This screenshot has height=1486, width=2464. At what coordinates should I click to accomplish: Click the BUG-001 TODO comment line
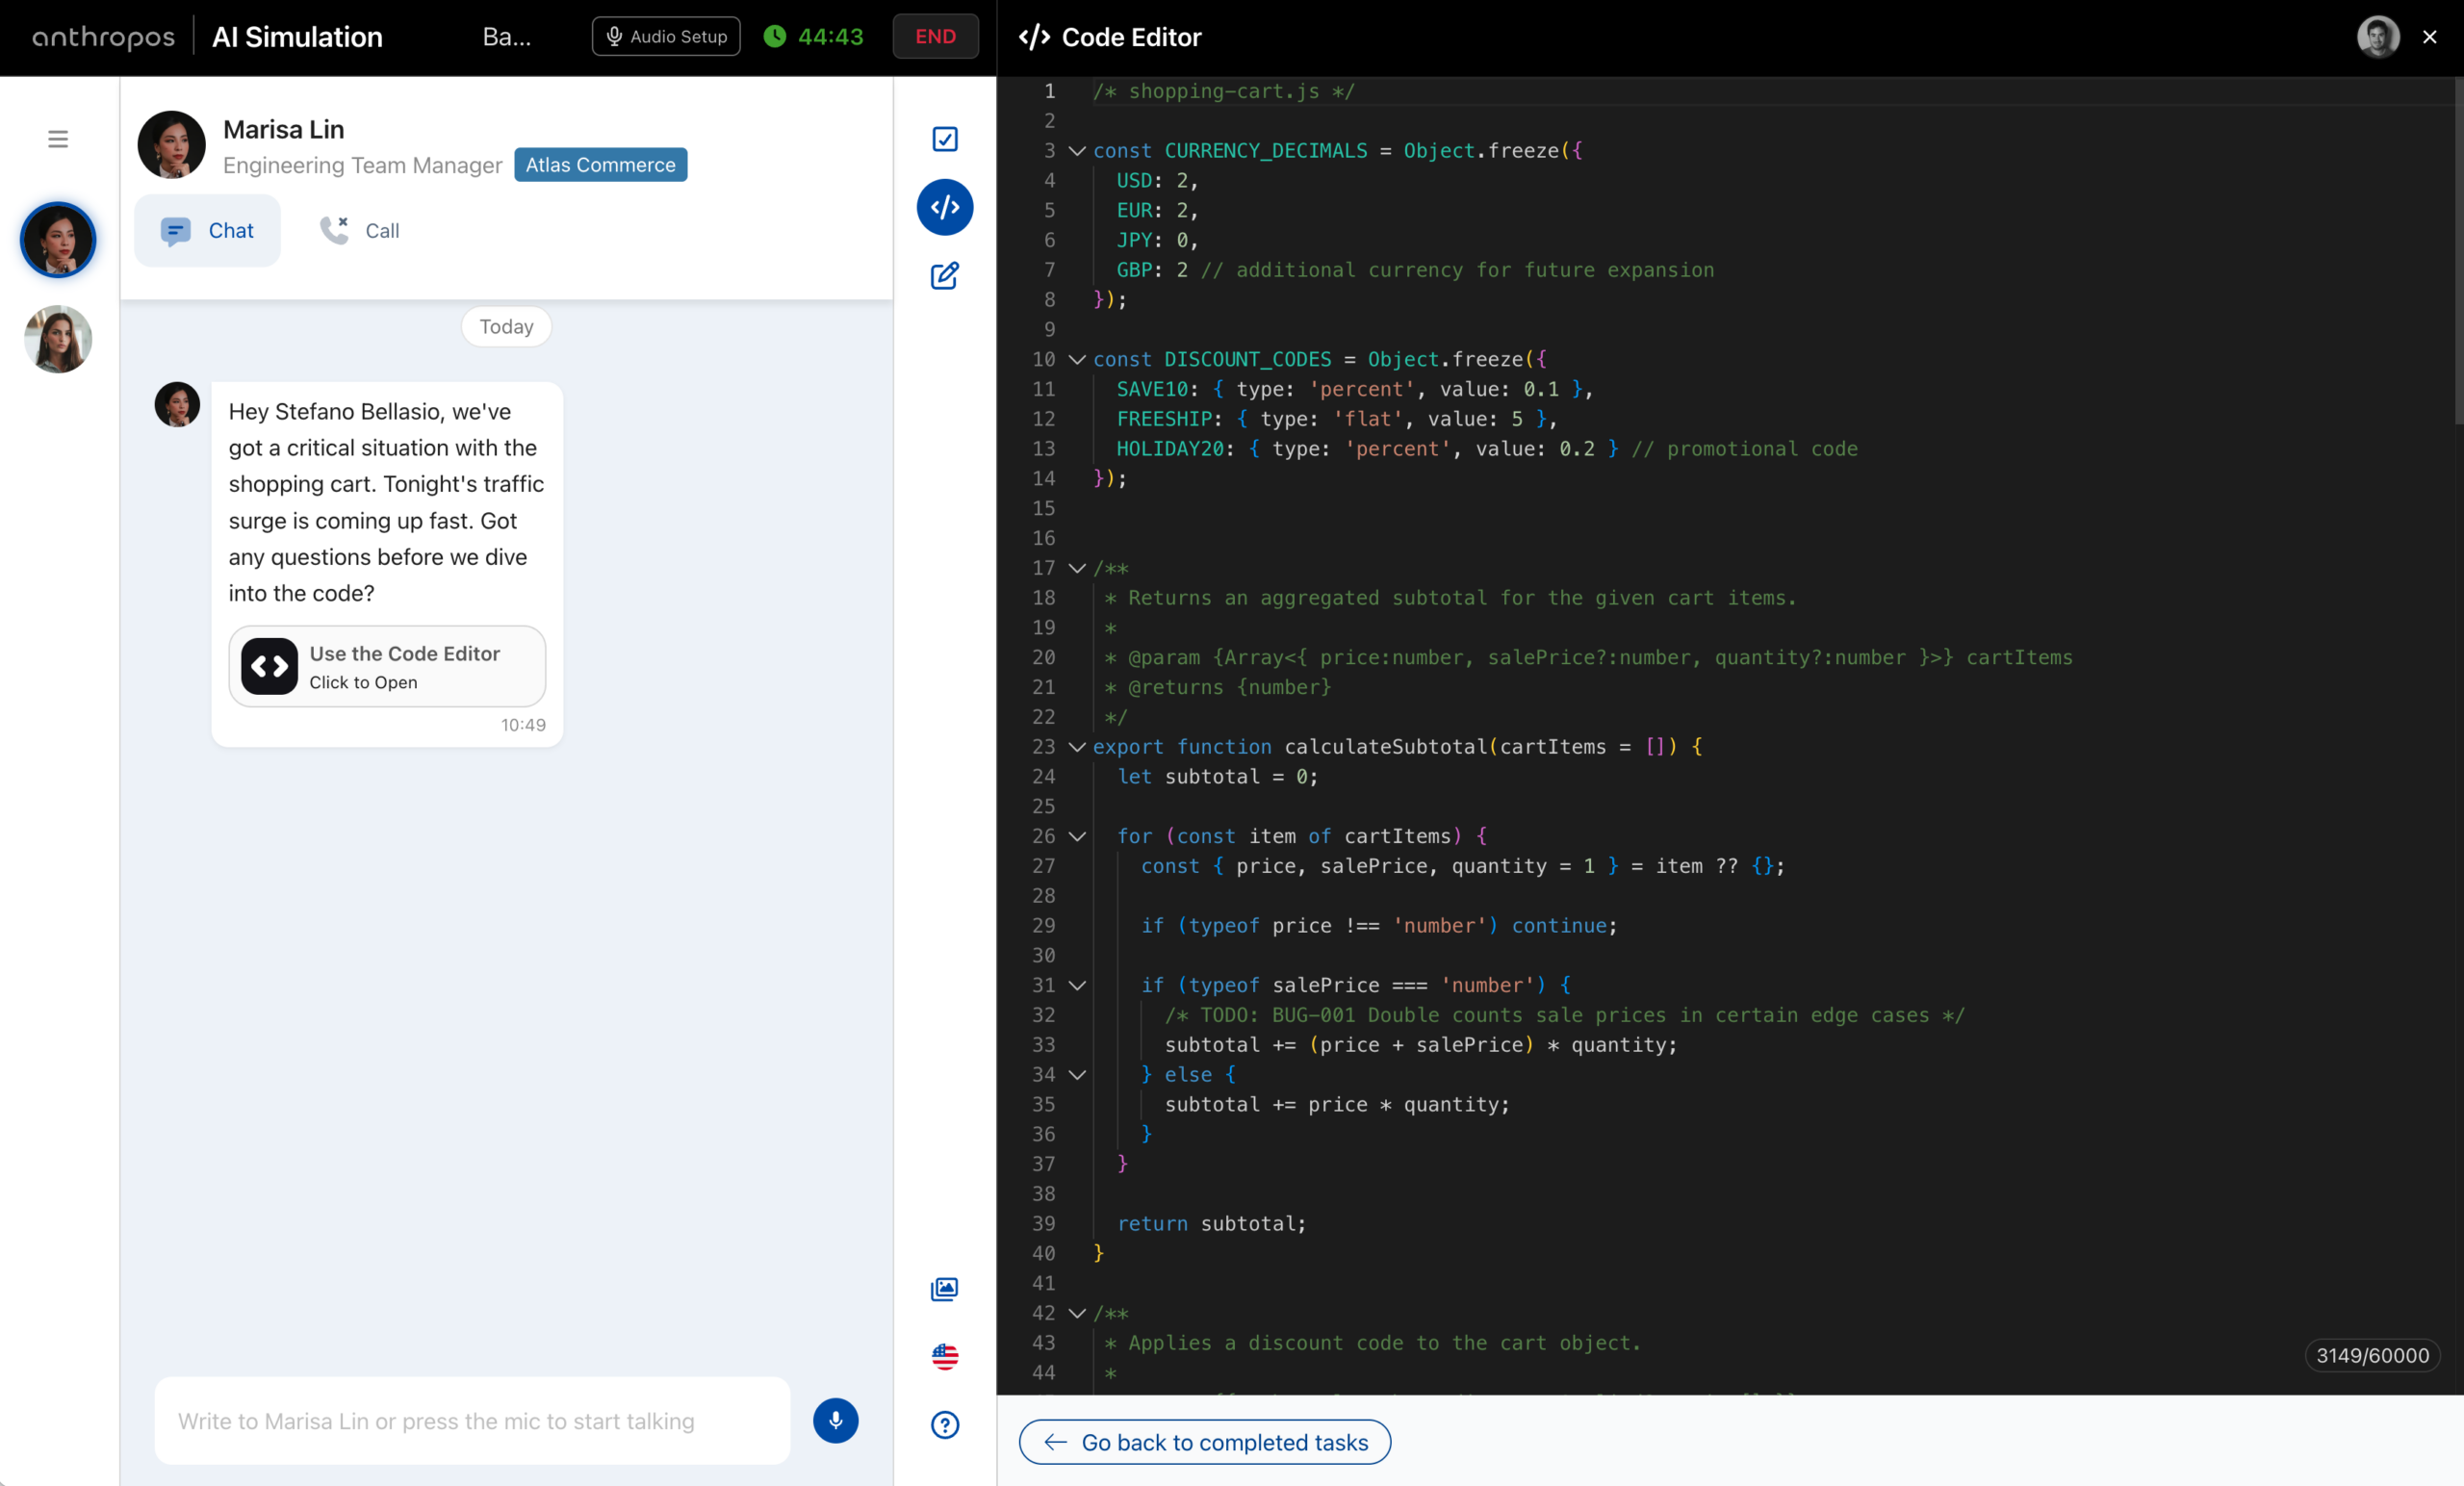[1564, 1016]
